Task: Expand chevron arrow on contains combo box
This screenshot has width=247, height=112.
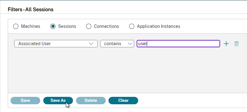Action: pos(130,44)
